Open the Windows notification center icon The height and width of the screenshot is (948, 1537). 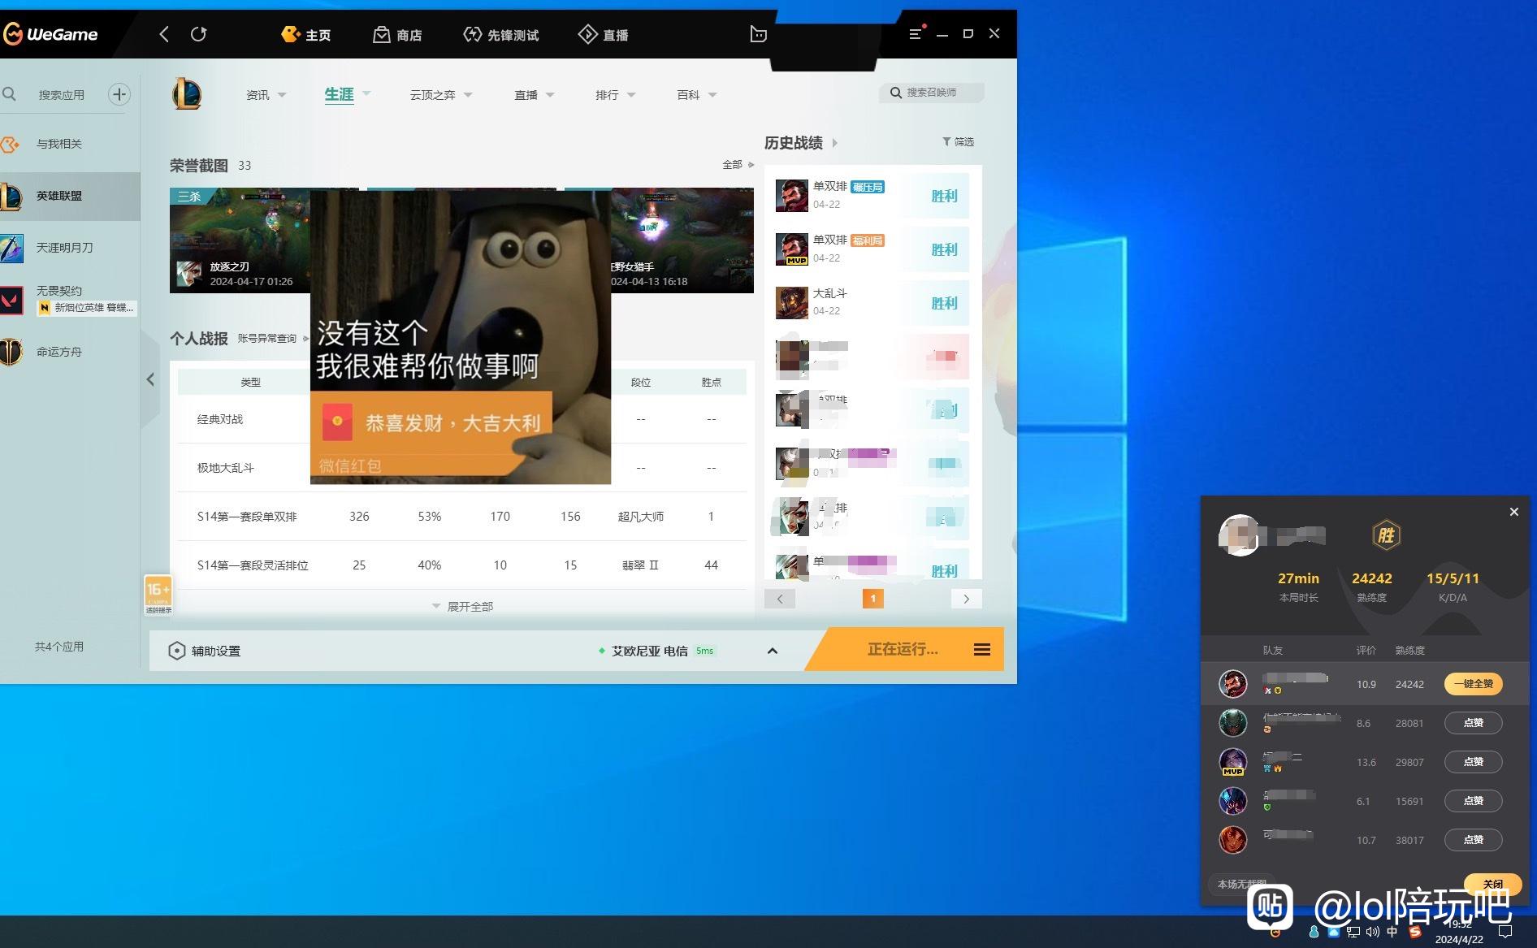click(1505, 932)
